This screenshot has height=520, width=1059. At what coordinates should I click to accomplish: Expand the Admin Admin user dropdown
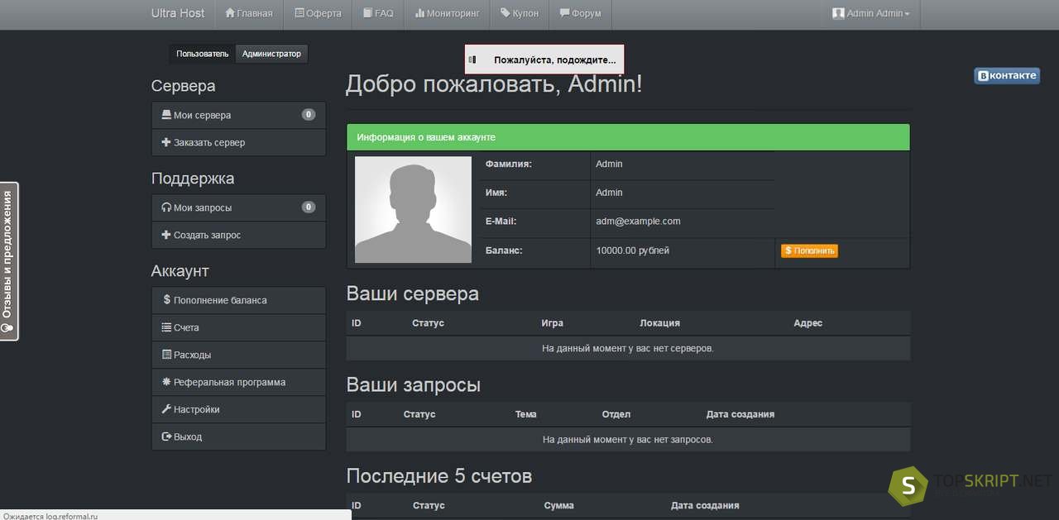coord(871,14)
